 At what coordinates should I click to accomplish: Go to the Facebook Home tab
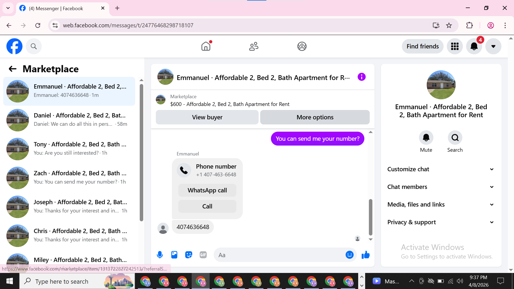(x=206, y=46)
